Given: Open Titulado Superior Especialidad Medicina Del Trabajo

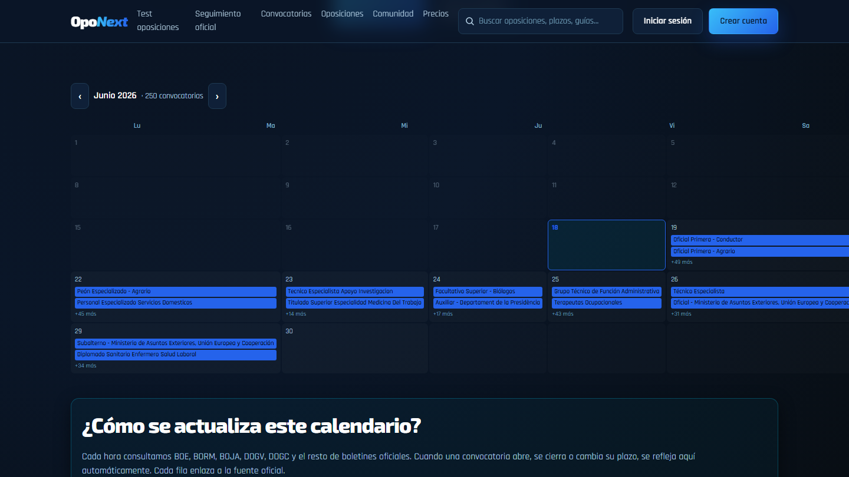Looking at the screenshot, I should [355, 303].
